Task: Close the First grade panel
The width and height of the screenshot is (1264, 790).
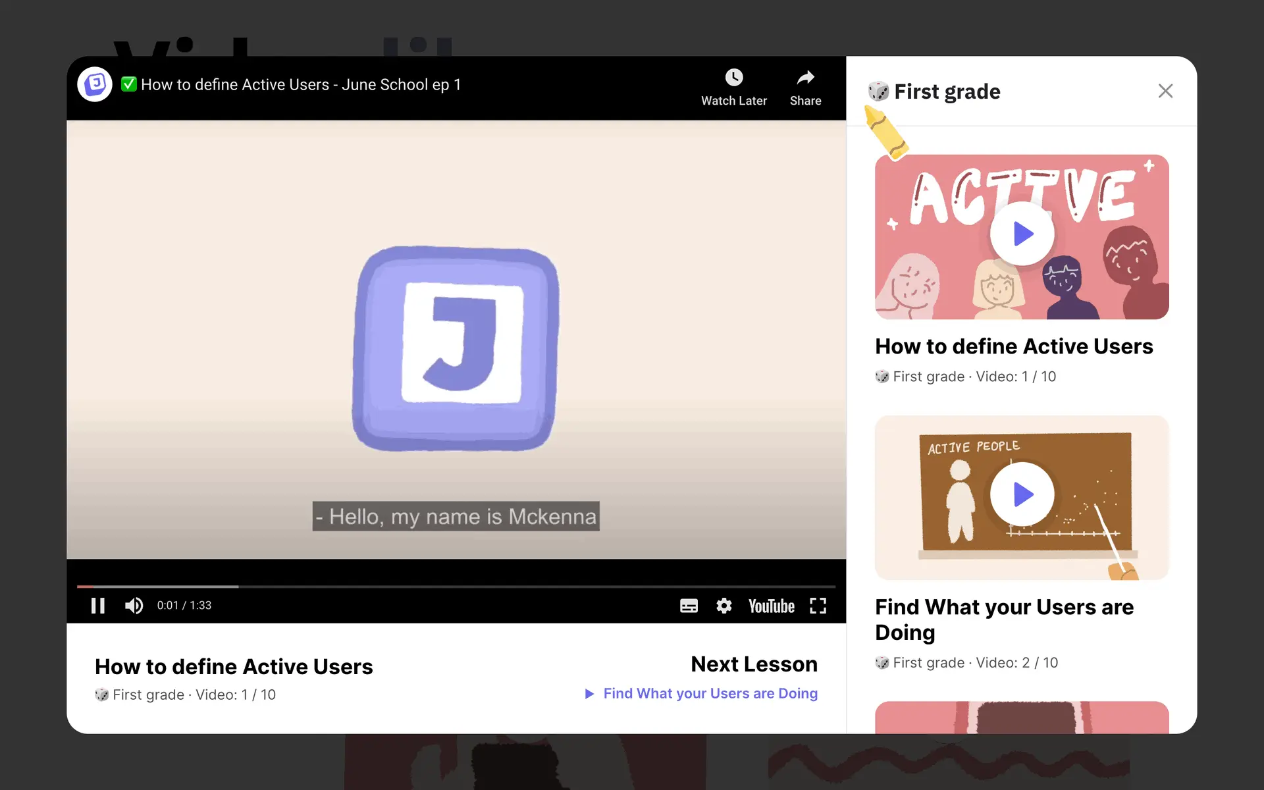Action: pos(1165,91)
